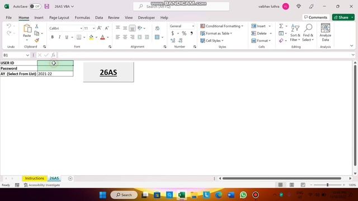Click the 26AS macro button
This screenshot has height=201, width=358.
pos(109,72)
